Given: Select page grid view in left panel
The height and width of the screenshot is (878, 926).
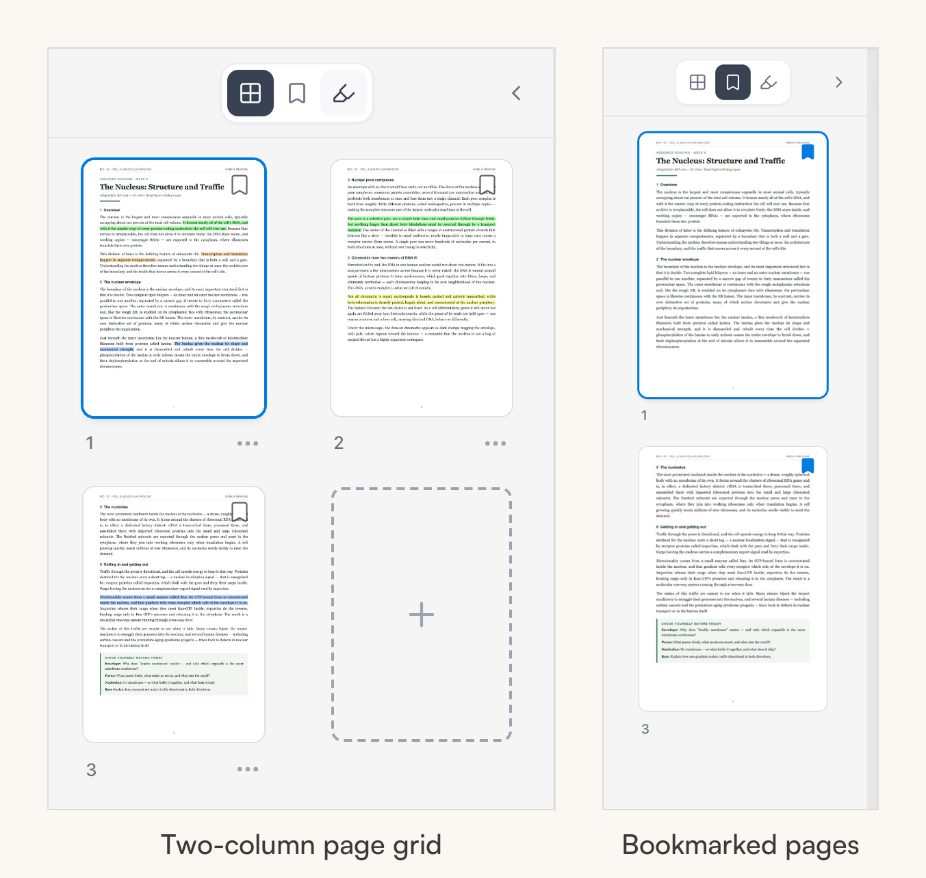Looking at the screenshot, I should 250,93.
